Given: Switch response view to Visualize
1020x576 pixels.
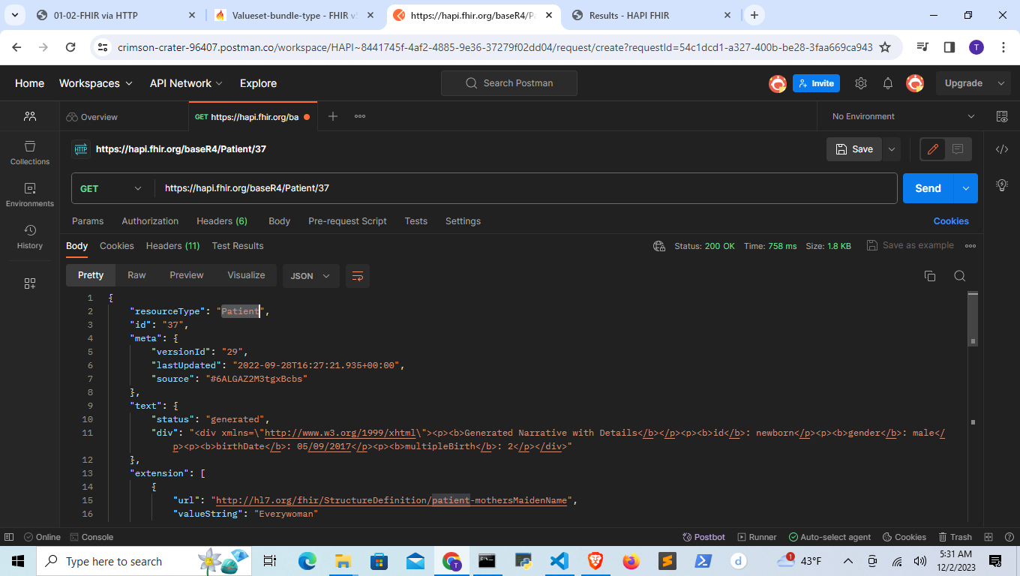Looking at the screenshot, I should point(246,275).
